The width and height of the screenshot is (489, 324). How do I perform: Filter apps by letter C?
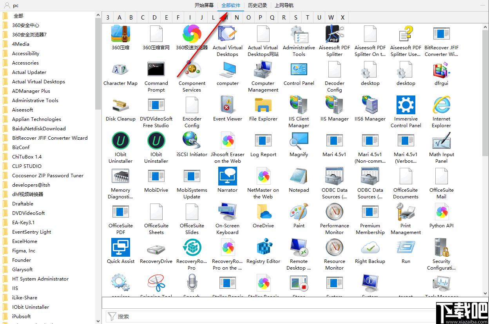pyautogui.click(x=143, y=18)
